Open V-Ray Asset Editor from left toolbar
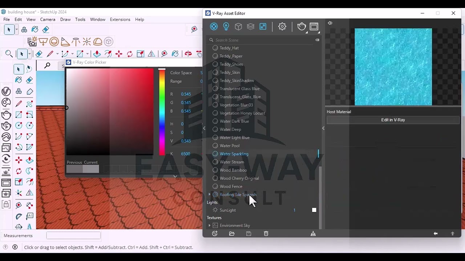Image resolution: width=465 pixels, height=261 pixels. point(6,91)
